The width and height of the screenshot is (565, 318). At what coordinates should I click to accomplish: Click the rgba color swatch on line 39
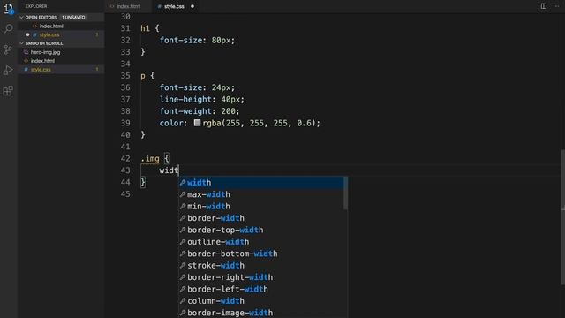point(197,123)
